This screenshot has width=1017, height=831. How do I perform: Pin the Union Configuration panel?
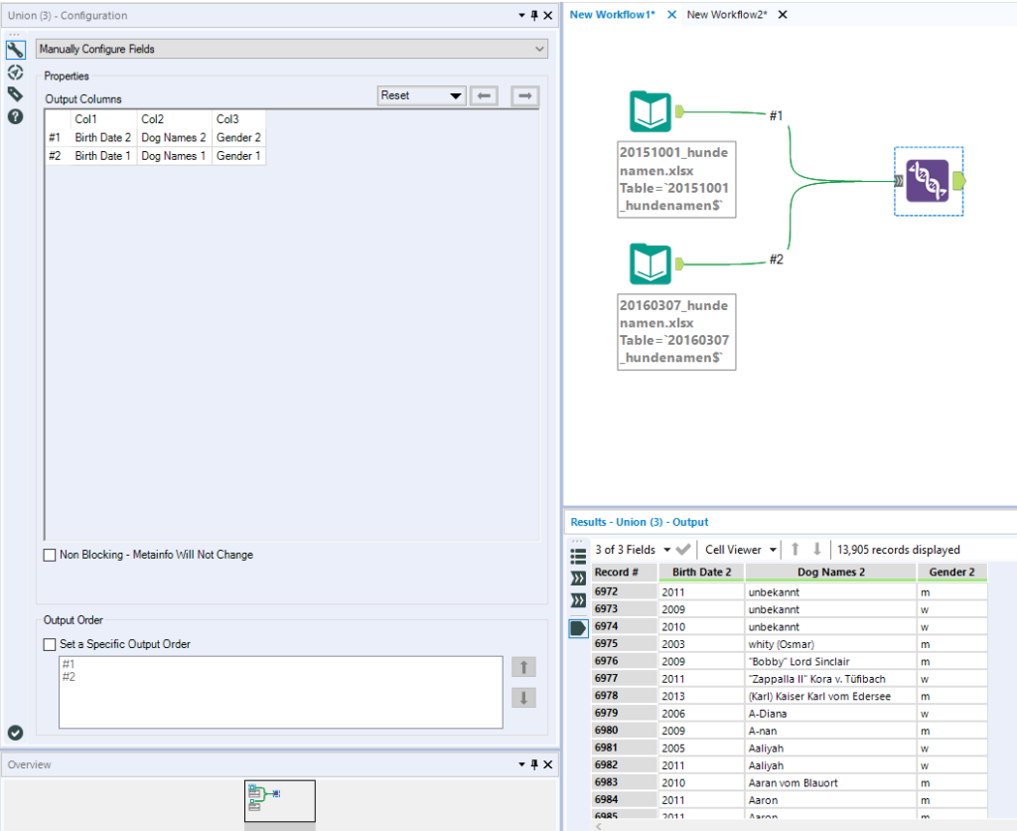click(x=533, y=15)
